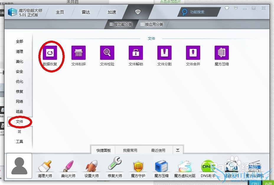Click 点击添加图片 link in background window

pos(170,2)
